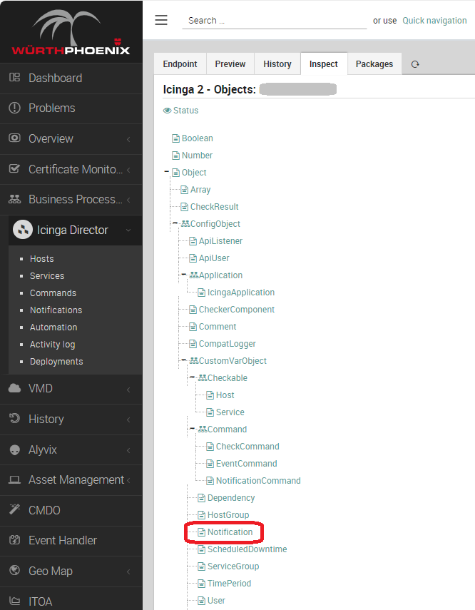This screenshot has height=610, width=475.
Task: Click the Geo Map globe icon
Action: (x=14, y=570)
